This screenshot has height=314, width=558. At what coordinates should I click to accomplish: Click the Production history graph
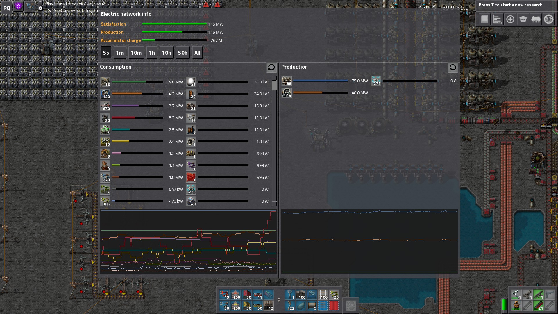[370, 241]
